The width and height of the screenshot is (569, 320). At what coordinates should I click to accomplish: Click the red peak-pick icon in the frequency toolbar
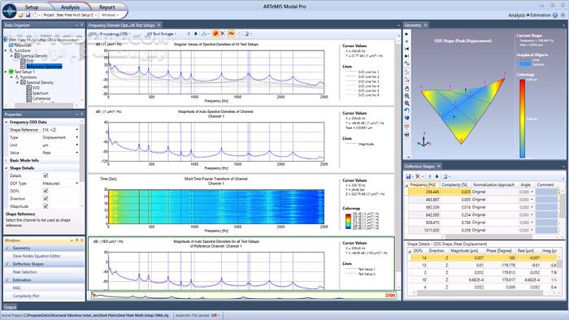click(215, 33)
